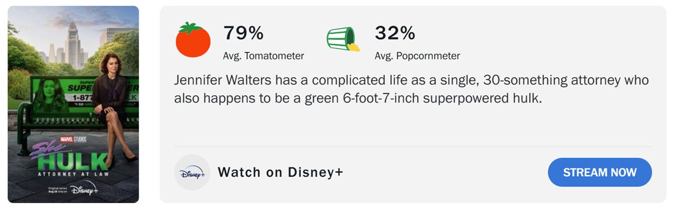Select the 32% Popcornmeter score
Screen dimensions: 676x208
395,33
